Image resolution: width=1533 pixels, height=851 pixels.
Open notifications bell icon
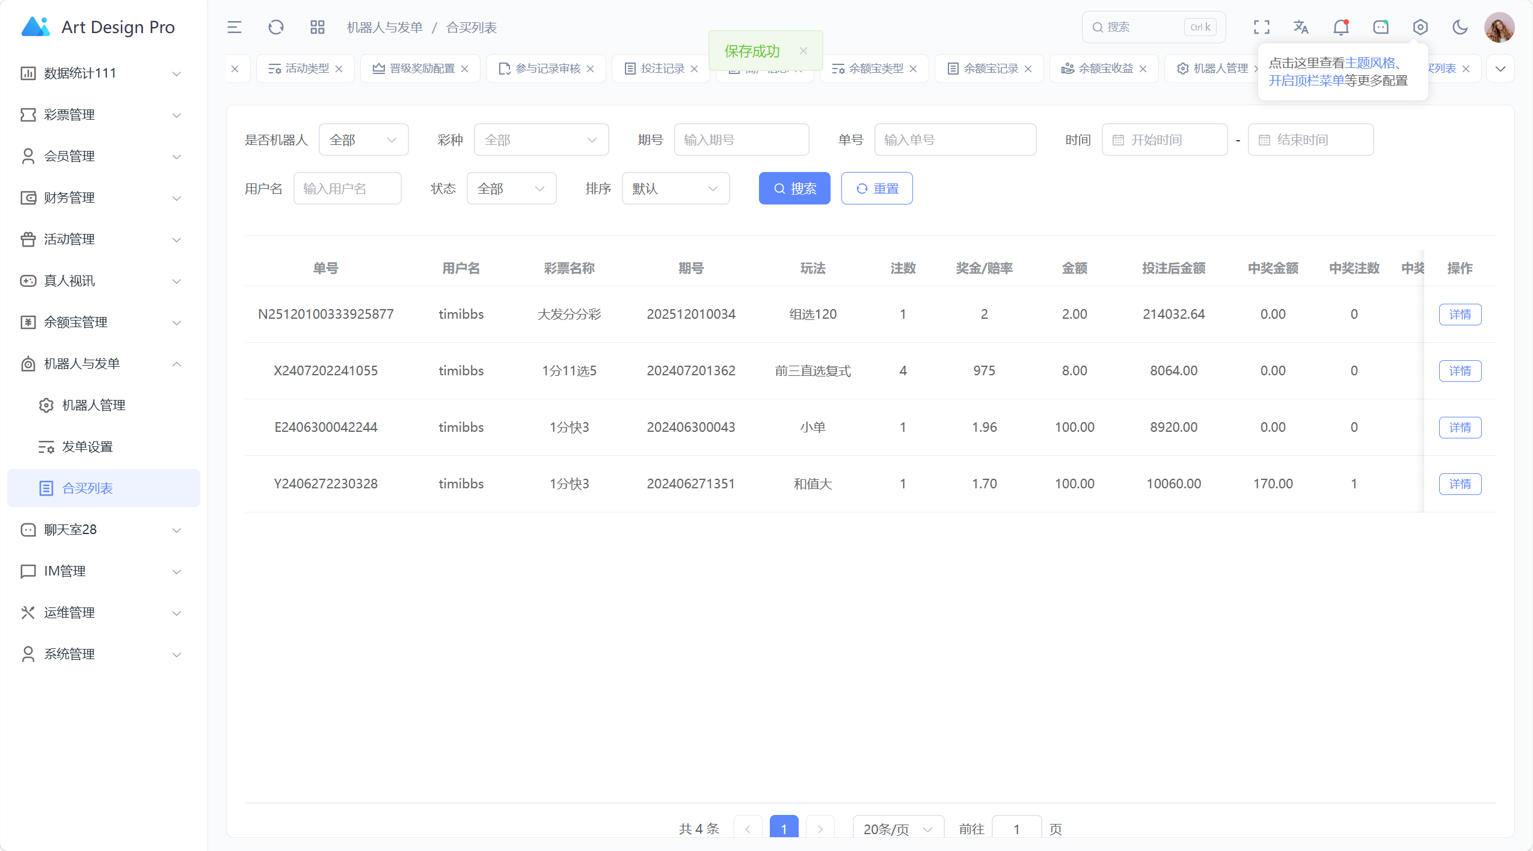1341,27
